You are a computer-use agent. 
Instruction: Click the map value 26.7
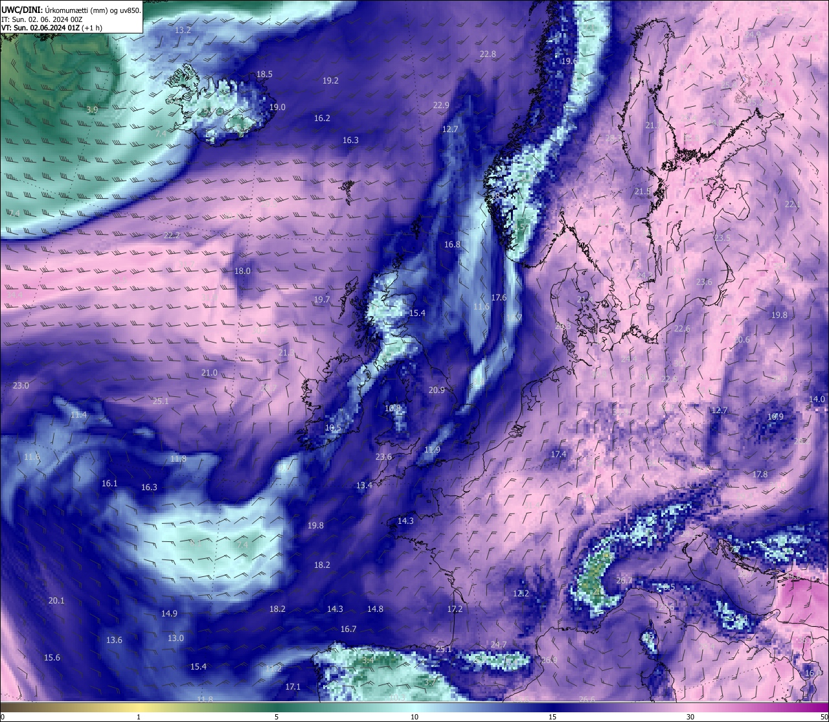(624, 581)
